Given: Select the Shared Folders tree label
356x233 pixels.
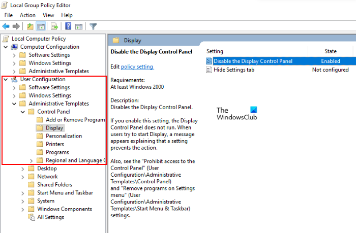Looking at the screenshot, I should coord(54,184).
